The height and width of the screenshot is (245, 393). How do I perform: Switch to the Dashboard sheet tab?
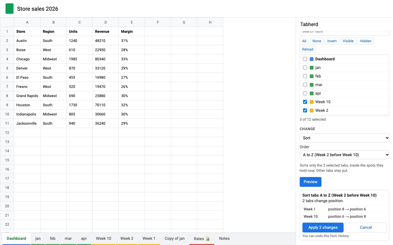click(16, 239)
